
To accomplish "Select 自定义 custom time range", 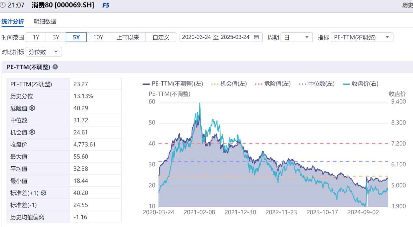I will point(161,37).
